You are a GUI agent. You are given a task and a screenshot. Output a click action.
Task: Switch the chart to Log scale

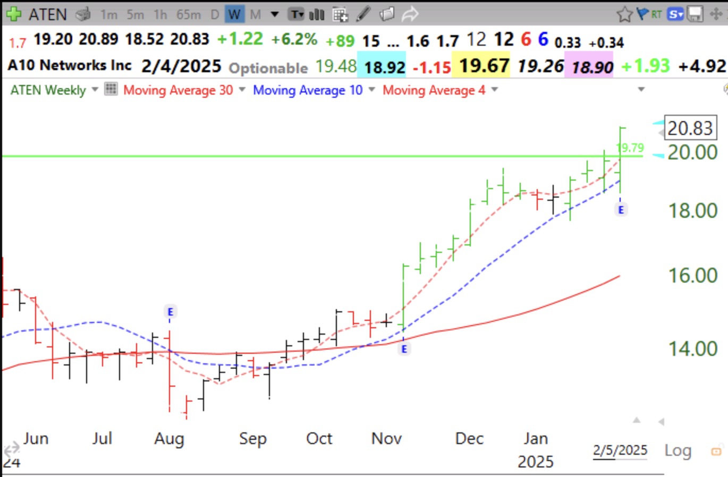[x=677, y=450]
